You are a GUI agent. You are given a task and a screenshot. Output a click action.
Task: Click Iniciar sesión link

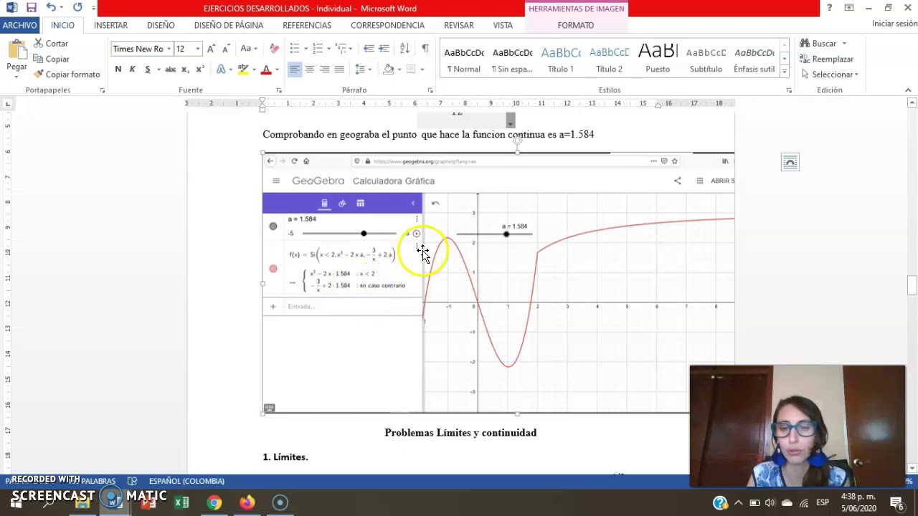(894, 24)
